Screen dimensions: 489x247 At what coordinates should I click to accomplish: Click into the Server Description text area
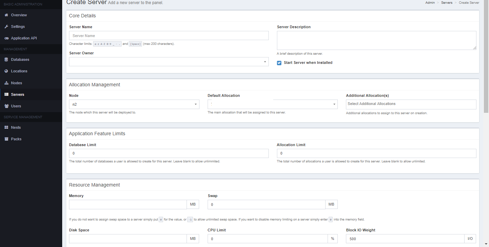click(x=376, y=40)
